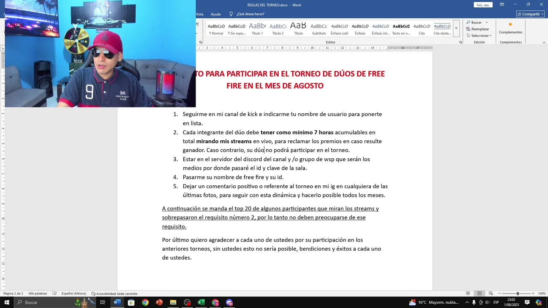Open weather widget 16°C Mayorm. nublado
The width and height of the screenshot is (548, 308).
click(x=434, y=302)
